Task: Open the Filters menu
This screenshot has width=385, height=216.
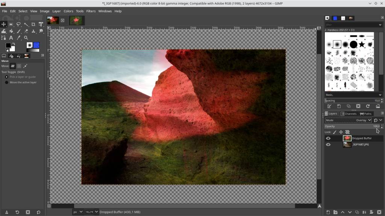Action: click(x=91, y=11)
